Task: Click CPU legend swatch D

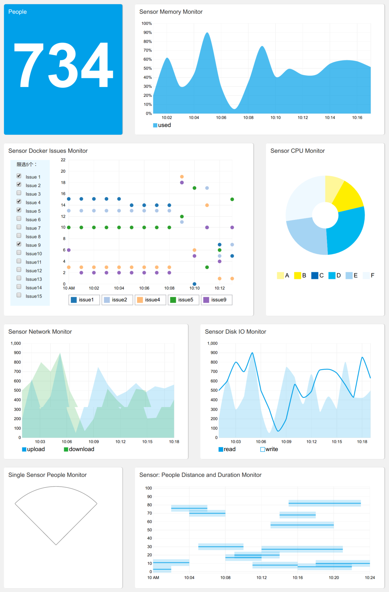Action: click(x=332, y=275)
